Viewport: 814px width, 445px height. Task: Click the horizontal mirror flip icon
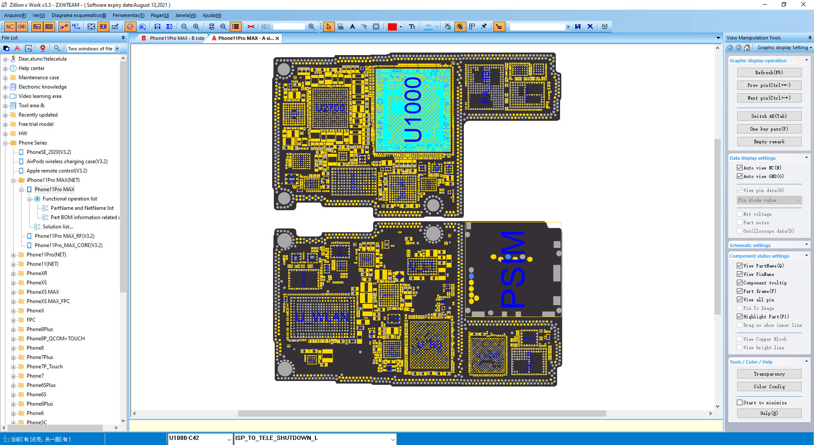157,27
